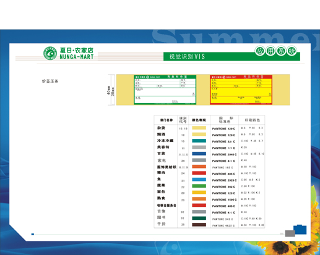The width and height of the screenshot is (320, 255).
Task: Pick the orange swatch in the 熟食 row
Action: [x=199, y=199]
